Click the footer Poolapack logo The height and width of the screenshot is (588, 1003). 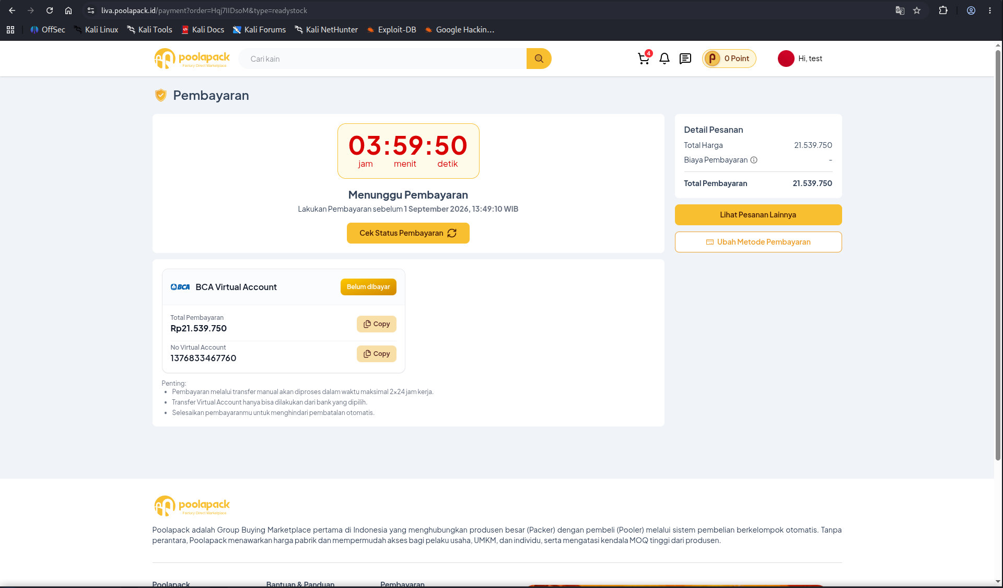[x=192, y=505]
